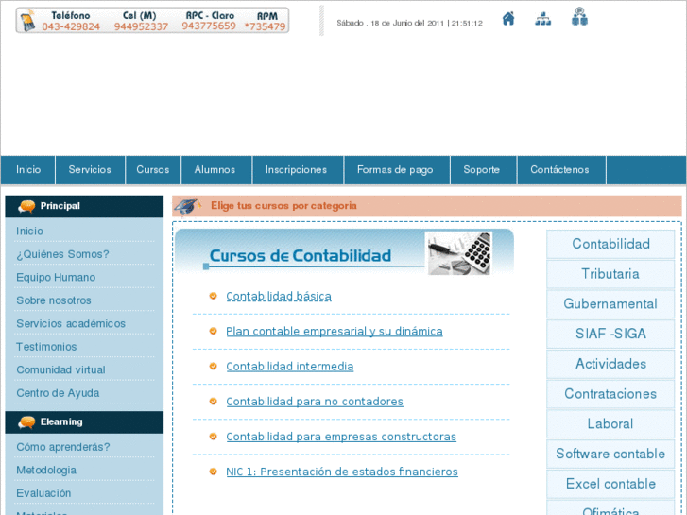687x515 pixels.
Task: Click the Cursos de Contabilidad heading
Action: click(301, 255)
